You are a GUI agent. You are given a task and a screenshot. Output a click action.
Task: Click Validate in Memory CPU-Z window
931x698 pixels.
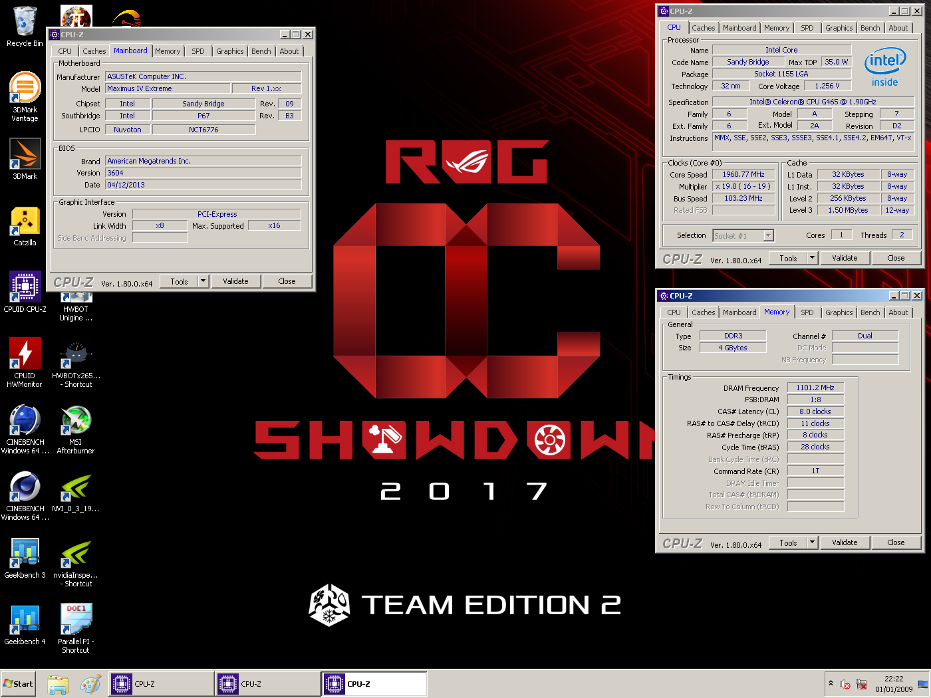pos(845,543)
